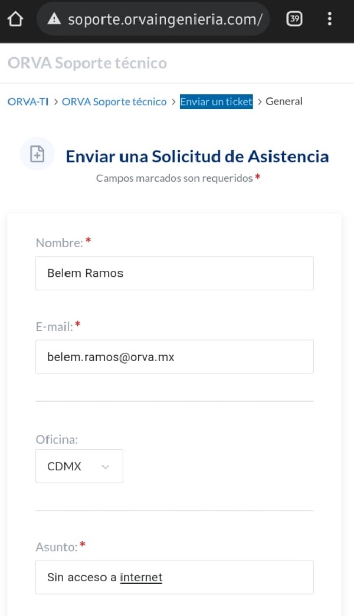Expand the Oficina dropdown showing CDMX
Screen dimensions: 354x616
(79, 466)
